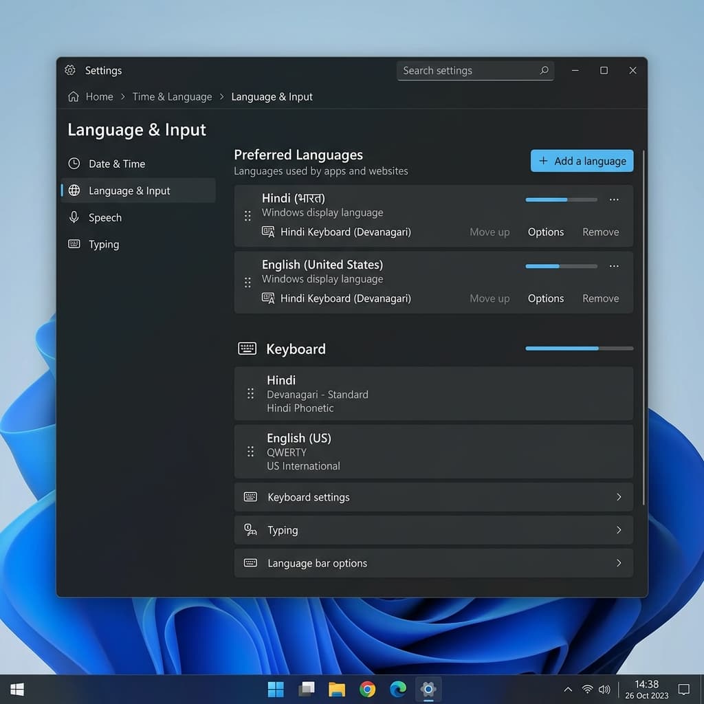Open the more options menu for English (United States)
This screenshot has height=704, width=704.
(614, 266)
